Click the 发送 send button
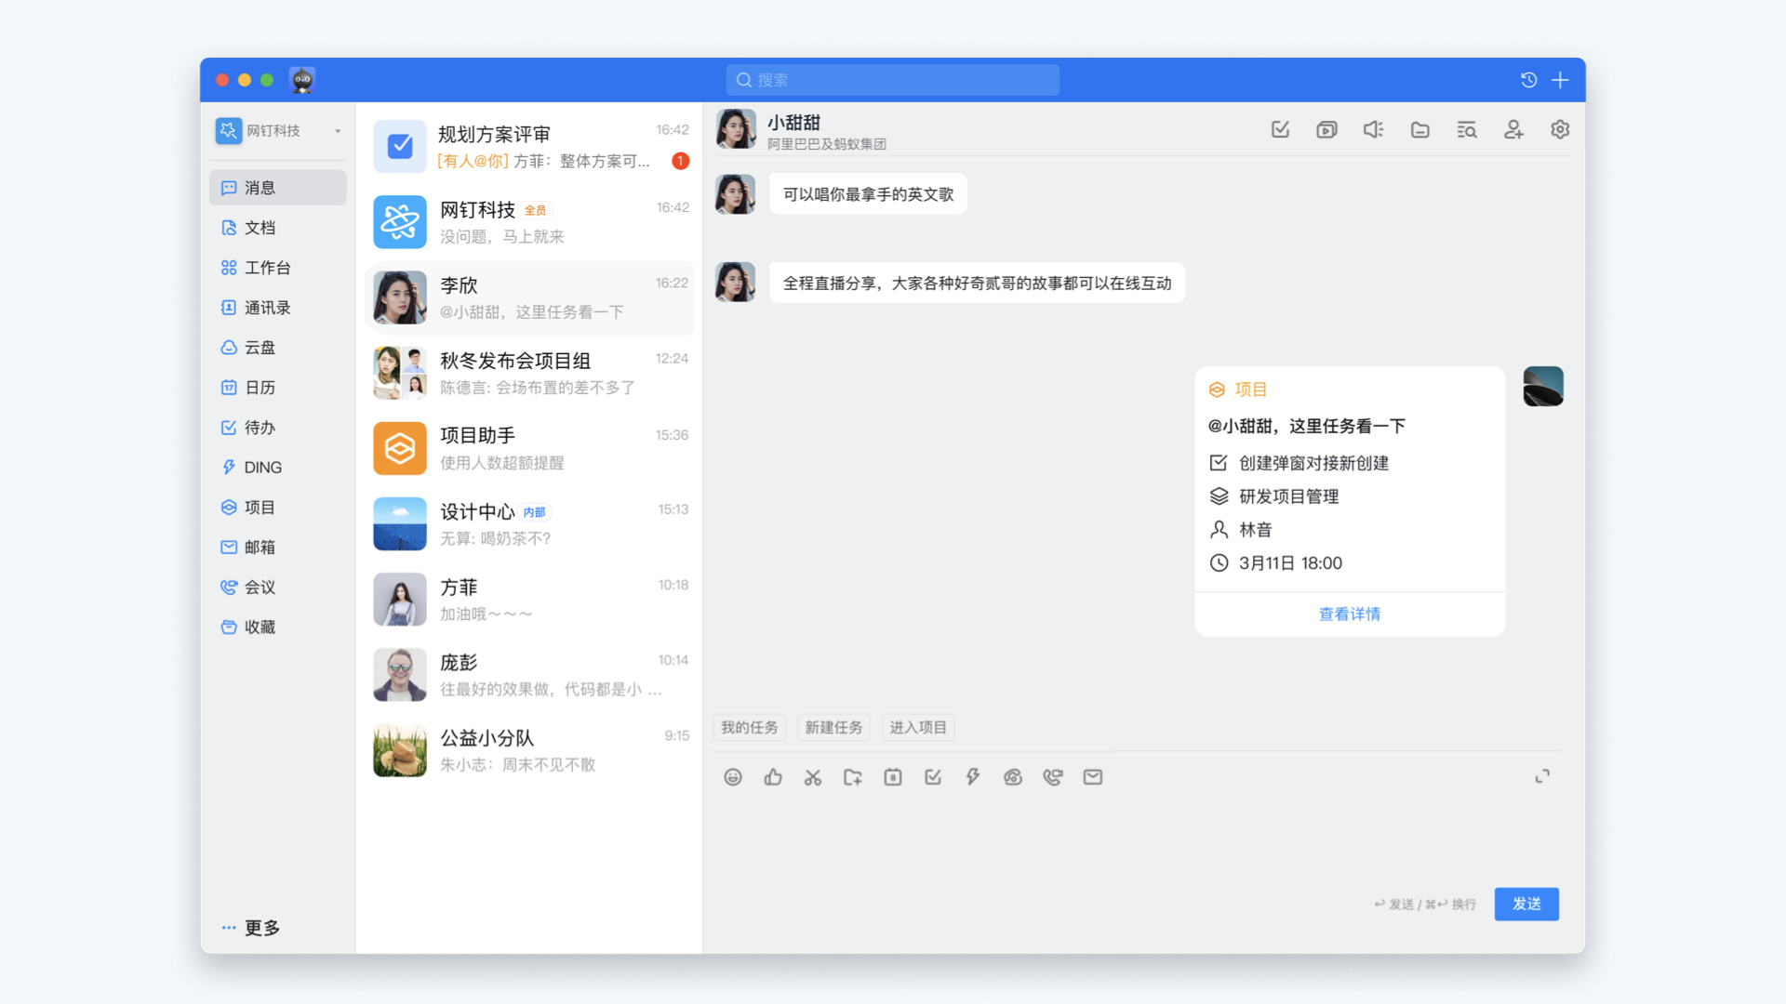The image size is (1786, 1004). tap(1526, 904)
